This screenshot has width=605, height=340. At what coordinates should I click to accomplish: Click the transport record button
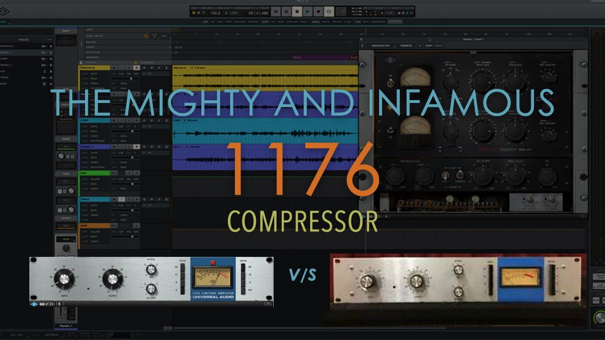(x=319, y=11)
